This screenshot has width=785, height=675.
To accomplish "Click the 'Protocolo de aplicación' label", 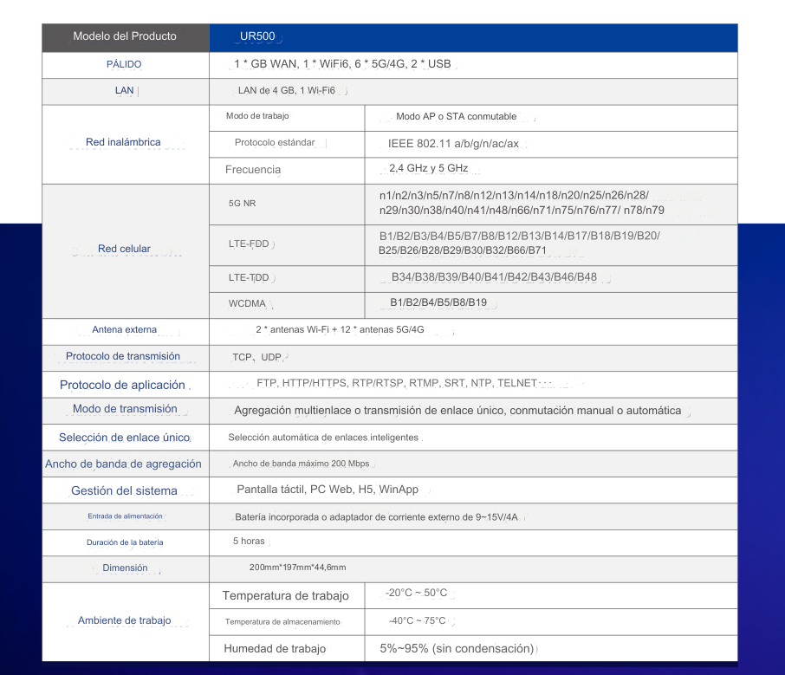I will pyautogui.click(x=122, y=385).
